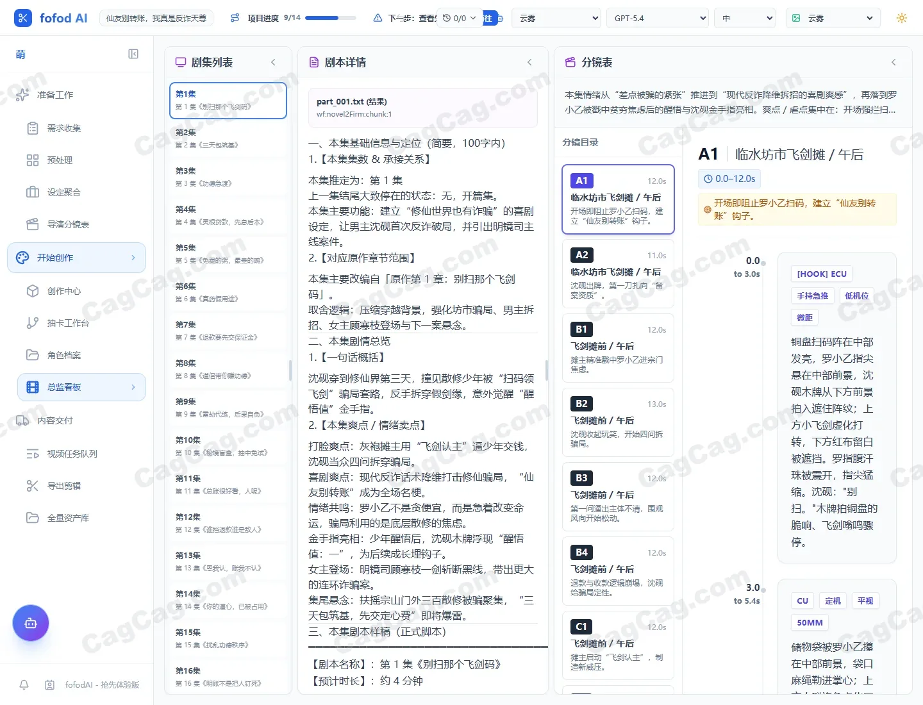Open the GPT-5.4 model dropdown
The image size is (923, 705).
(x=658, y=18)
